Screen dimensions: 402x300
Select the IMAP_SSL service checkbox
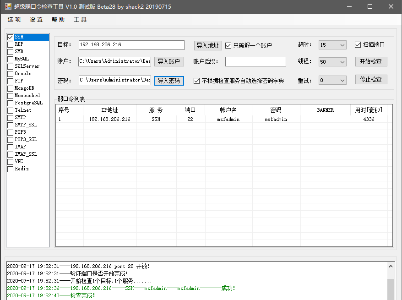click(10, 154)
